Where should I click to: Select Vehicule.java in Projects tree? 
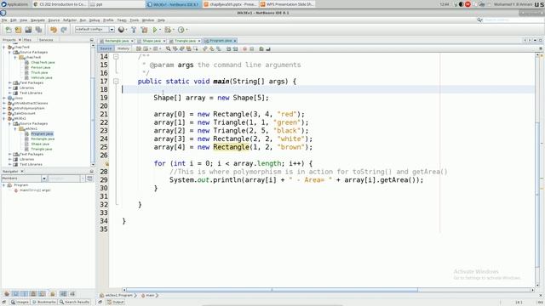click(42, 77)
